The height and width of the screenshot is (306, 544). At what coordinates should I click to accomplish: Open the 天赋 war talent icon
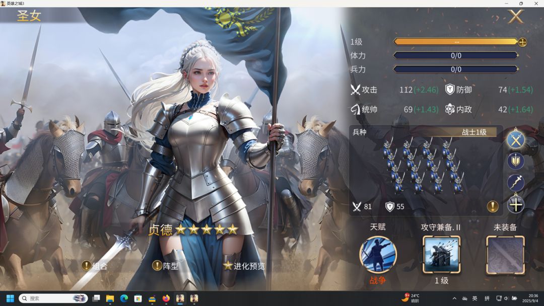(x=378, y=255)
